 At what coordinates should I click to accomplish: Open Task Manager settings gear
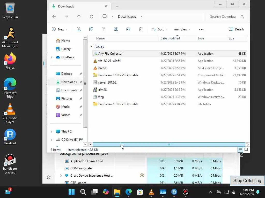click(49, 177)
